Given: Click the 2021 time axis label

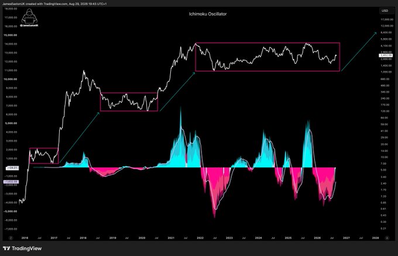Looking at the screenshot, I should click(171, 238).
